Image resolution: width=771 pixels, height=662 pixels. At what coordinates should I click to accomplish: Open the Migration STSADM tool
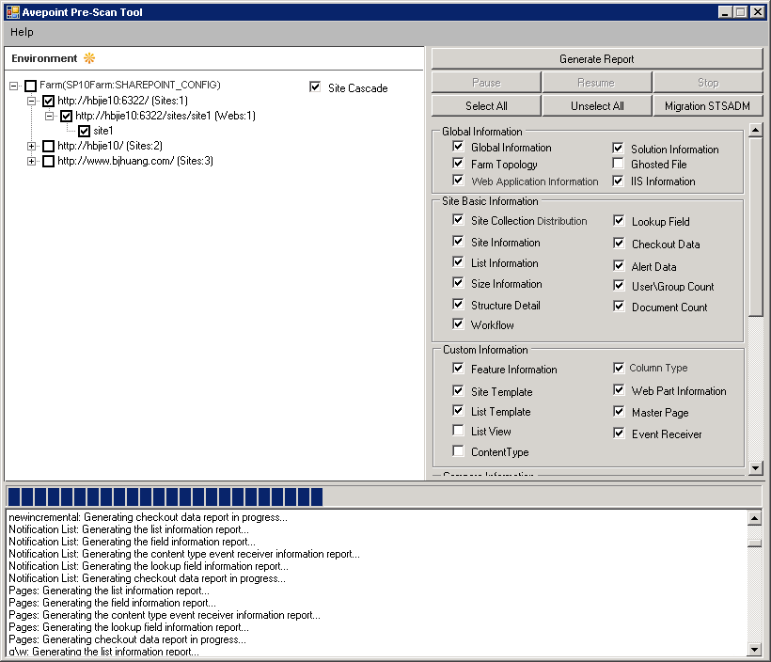click(706, 105)
